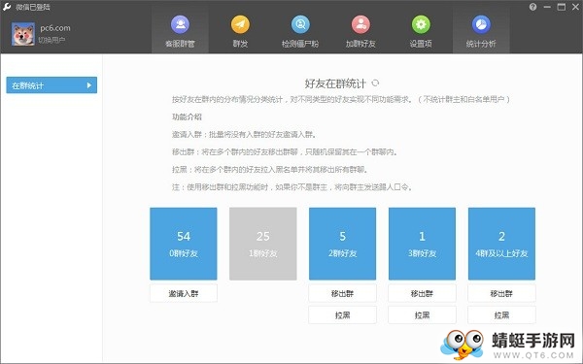Open the 群发 paper plane icon
The image size is (583, 364).
point(240,24)
